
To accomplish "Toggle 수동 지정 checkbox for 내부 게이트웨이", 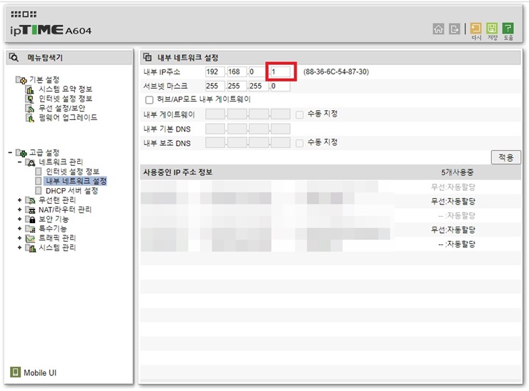I will [x=300, y=114].
